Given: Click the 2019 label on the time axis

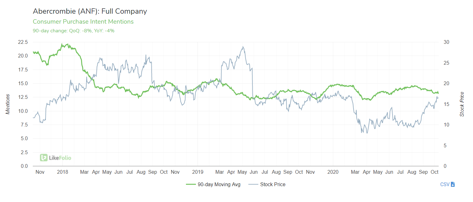Looking at the screenshot, I should [197, 172].
